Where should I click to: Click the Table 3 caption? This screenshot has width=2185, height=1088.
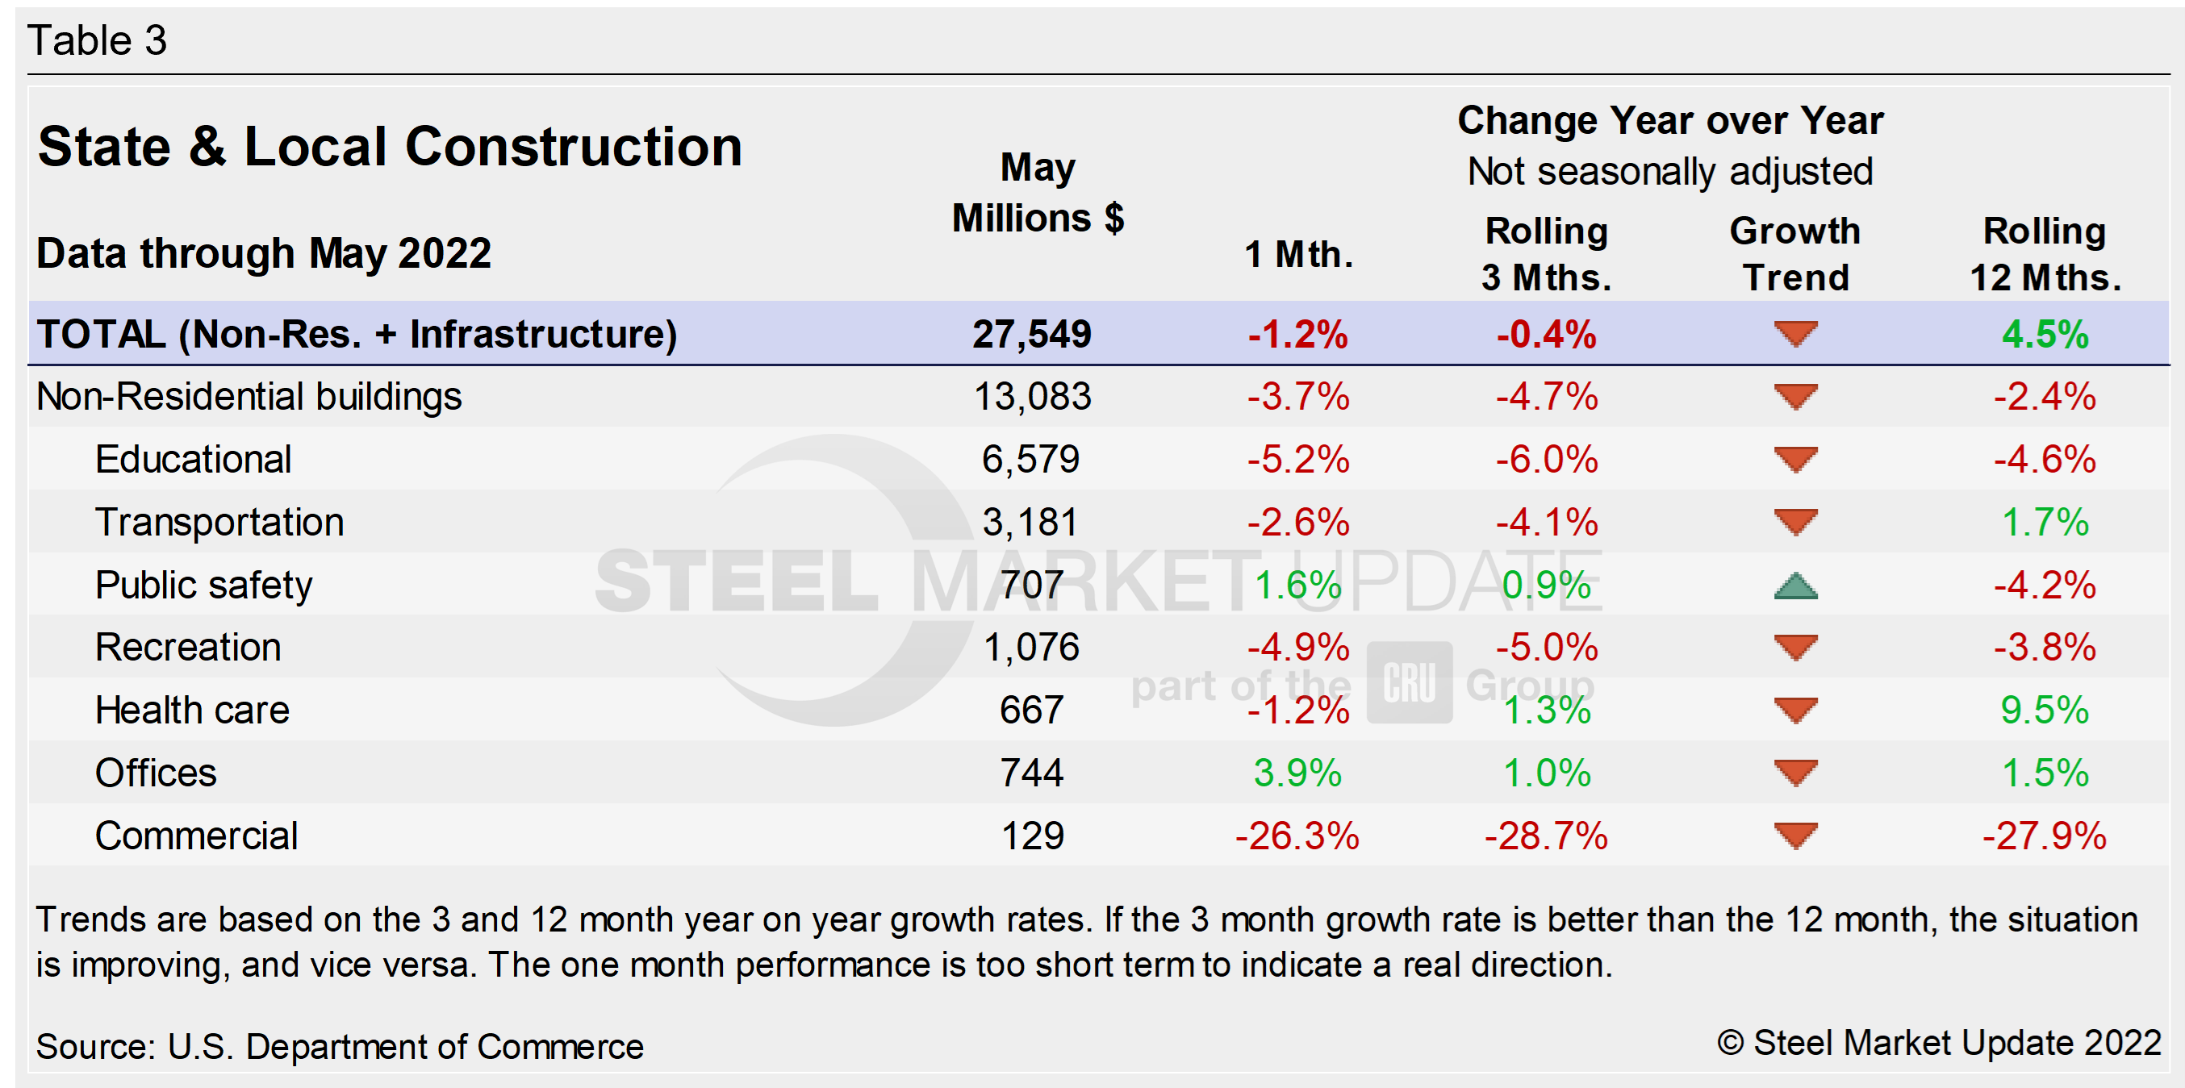pyautogui.click(x=98, y=40)
